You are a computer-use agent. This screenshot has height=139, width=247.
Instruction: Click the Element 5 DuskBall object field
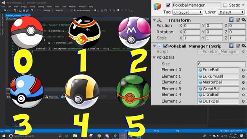click(218, 101)
